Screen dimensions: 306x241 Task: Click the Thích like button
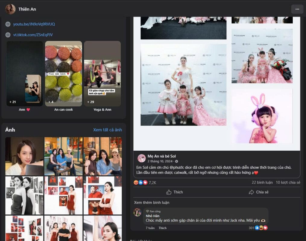coord(175,192)
